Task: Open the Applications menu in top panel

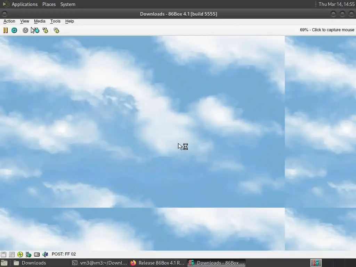Action: 25,4
